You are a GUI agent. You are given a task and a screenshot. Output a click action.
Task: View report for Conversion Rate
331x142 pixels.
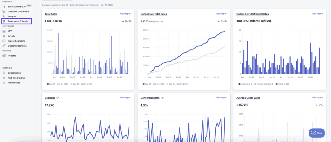(221, 97)
